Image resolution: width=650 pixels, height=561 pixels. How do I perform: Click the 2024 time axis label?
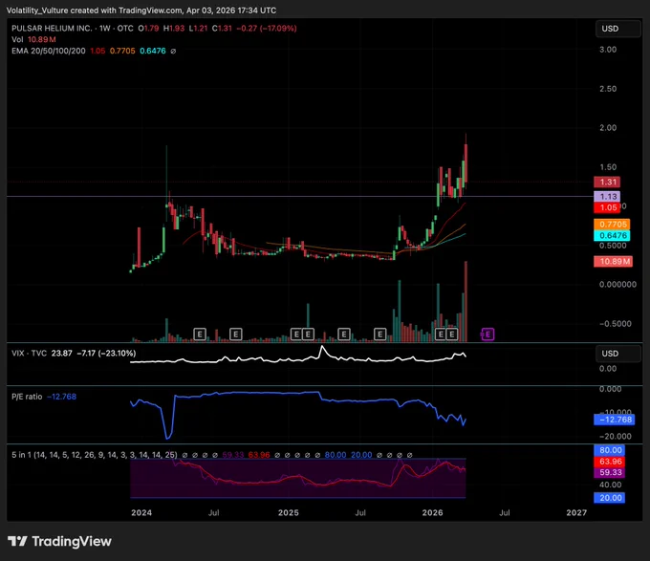[141, 512]
